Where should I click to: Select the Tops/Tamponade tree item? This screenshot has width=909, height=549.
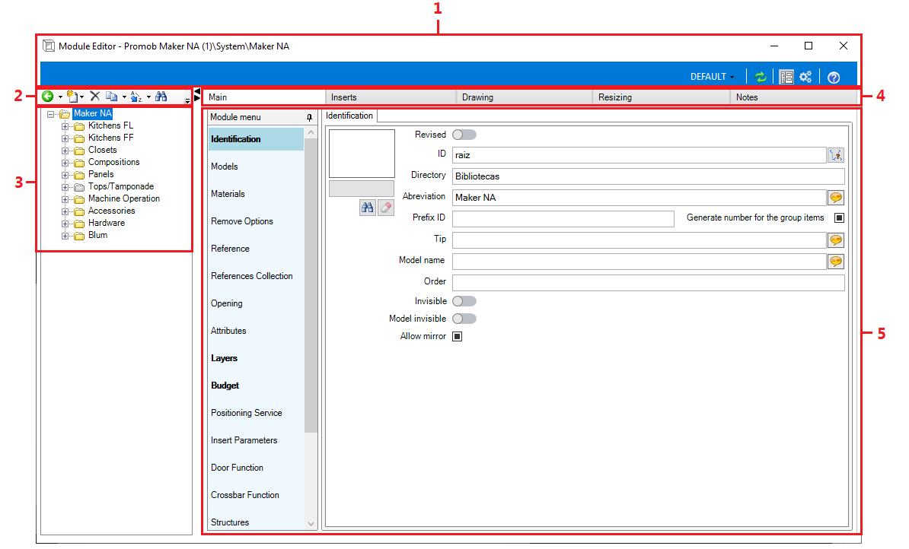(x=120, y=186)
